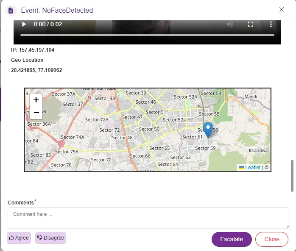Click Sector 72A label on map
296x251 pixels.
pyautogui.click(x=97, y=120)
